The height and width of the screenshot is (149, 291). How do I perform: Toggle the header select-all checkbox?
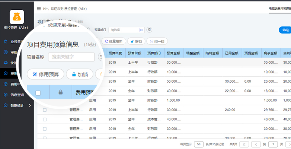pos(38,93)
